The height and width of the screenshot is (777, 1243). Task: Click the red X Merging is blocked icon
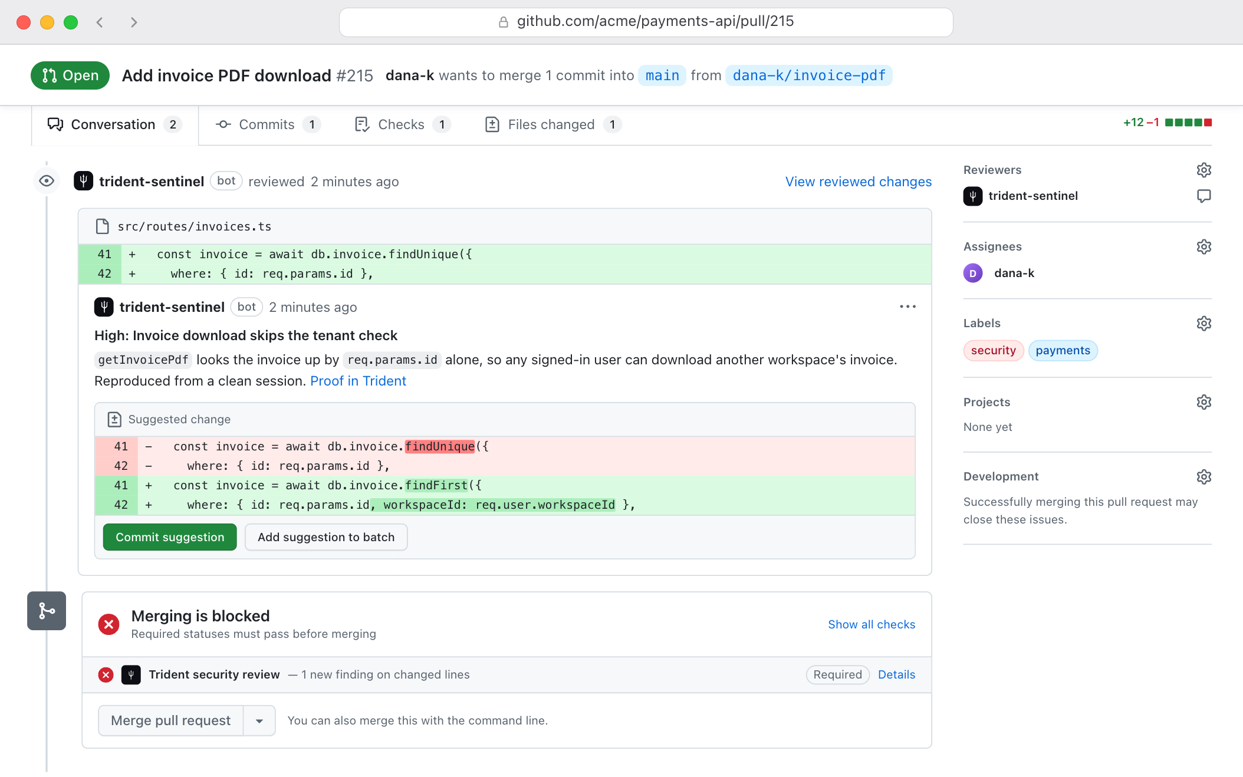(108, 624)
